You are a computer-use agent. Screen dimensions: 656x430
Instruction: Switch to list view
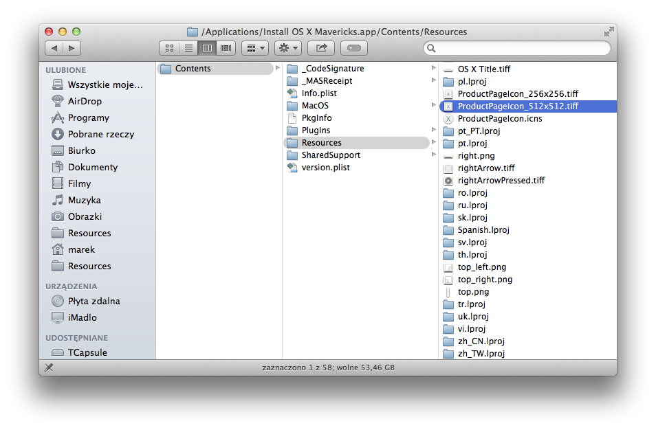(x=188, y=48)
